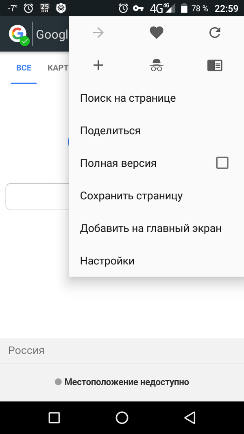Open incognito tab with hat-and-glasses icon

(x=157, y=65)
